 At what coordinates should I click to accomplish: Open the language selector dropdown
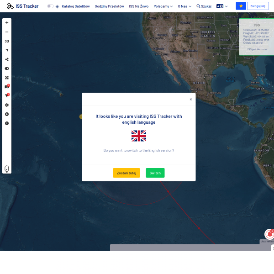222,6
